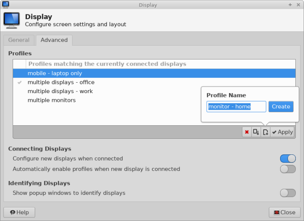Screen dimensions: 304x221
Task: Click the window menu icon in title bar
Action: (5, 5)
